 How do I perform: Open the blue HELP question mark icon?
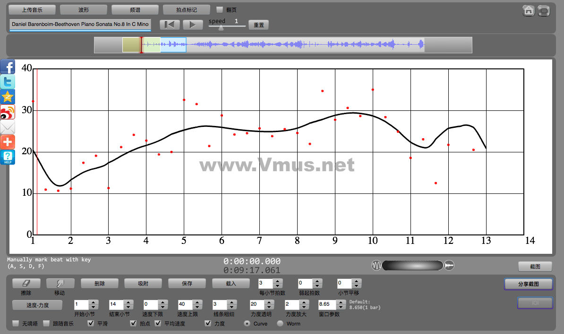(x=8, y=157)
